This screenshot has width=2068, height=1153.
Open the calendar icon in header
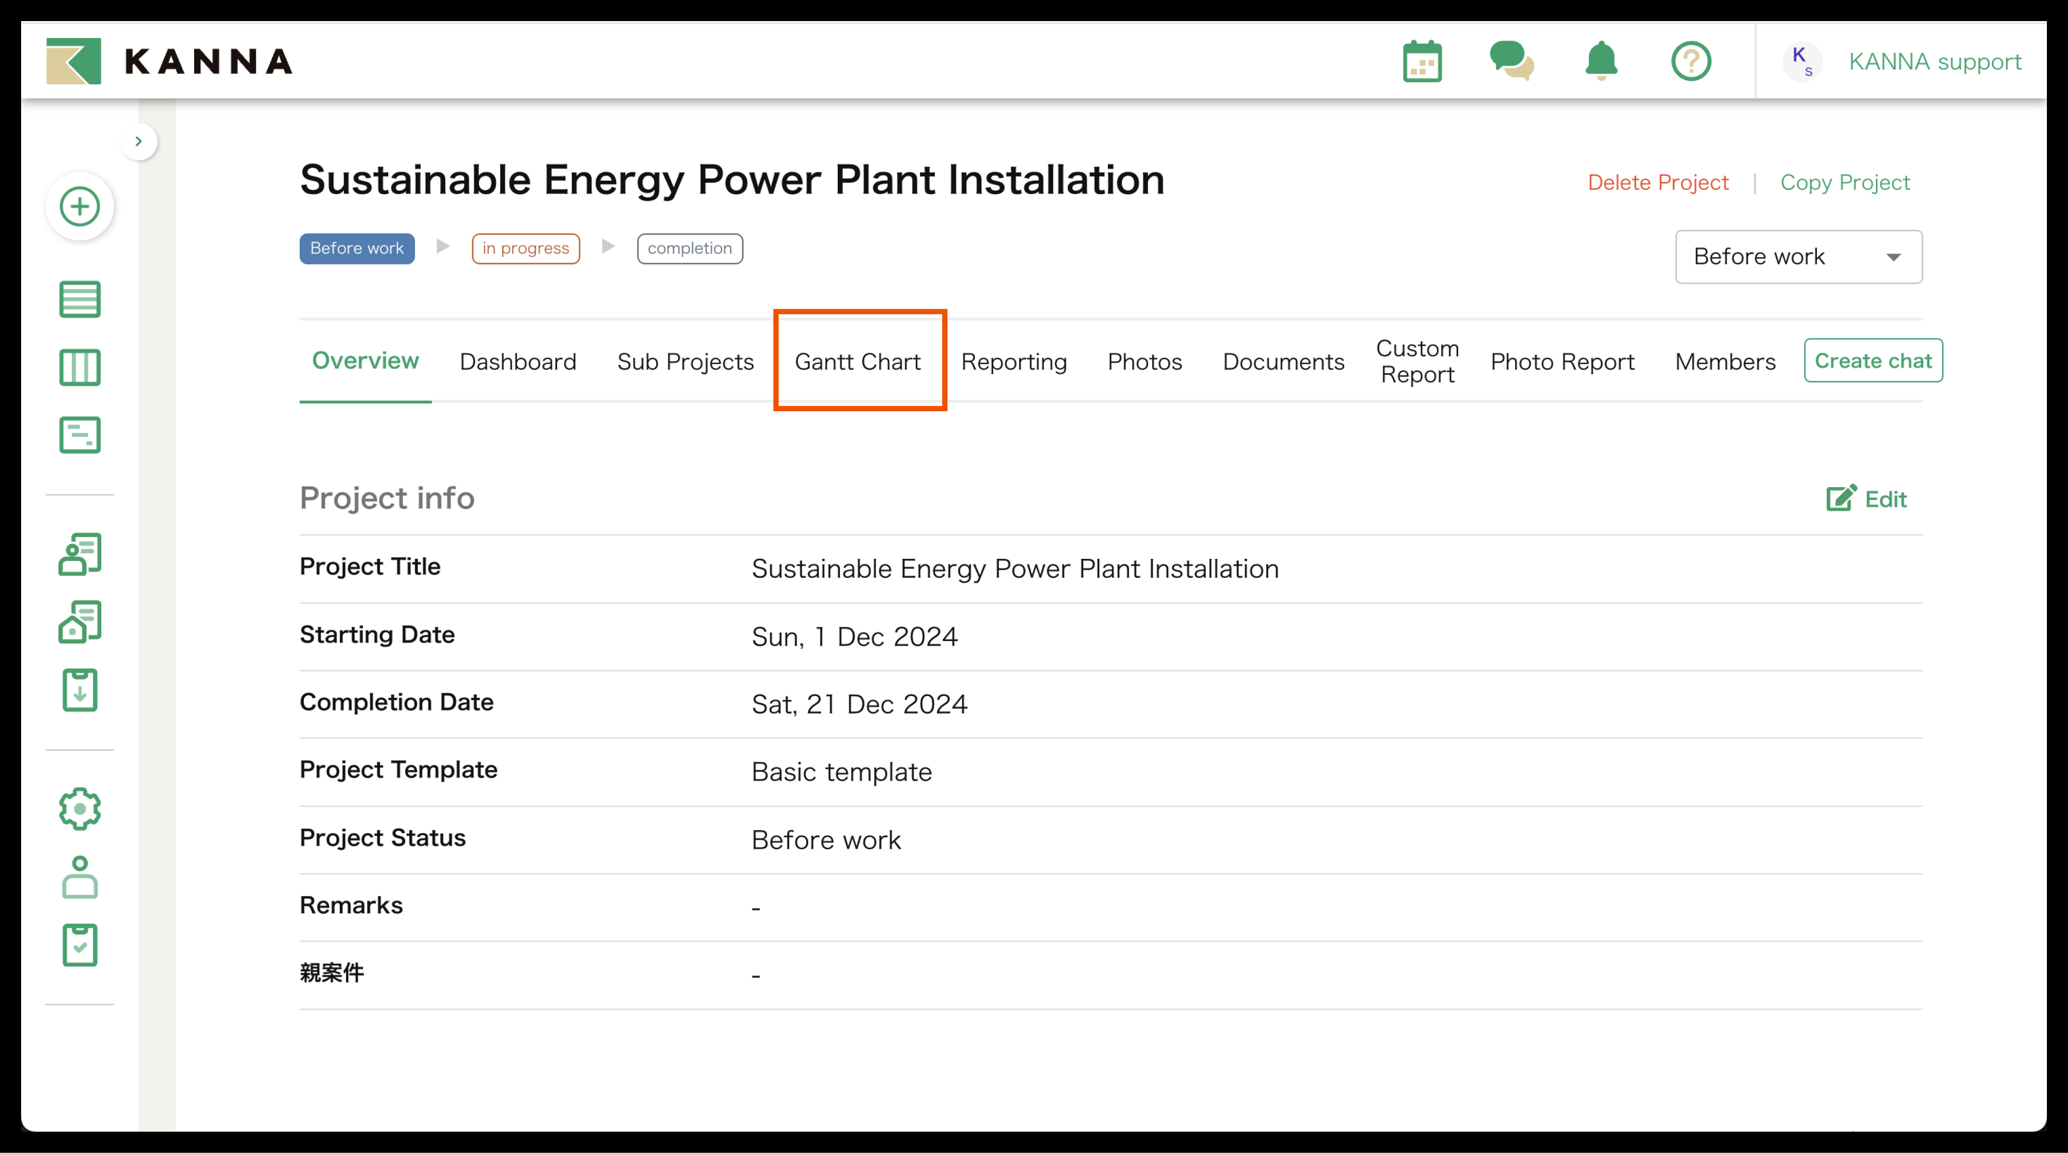1422,62
